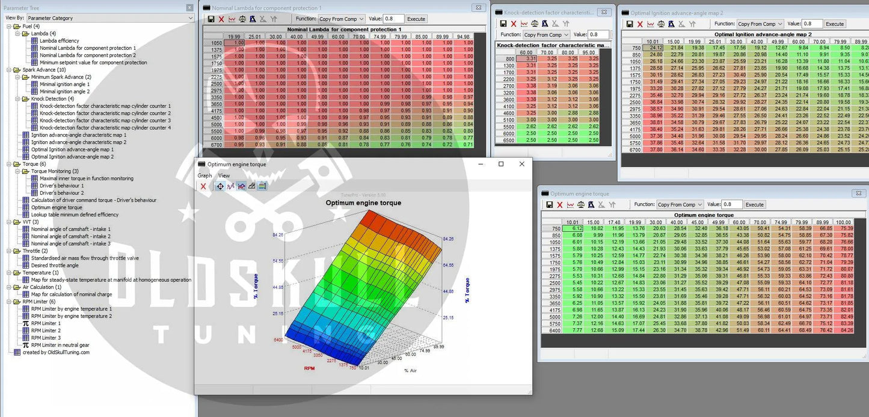Click red X icon in Optimum engine torque graph toolbar
The image size is (869, 417).
[x=203, y=186]
